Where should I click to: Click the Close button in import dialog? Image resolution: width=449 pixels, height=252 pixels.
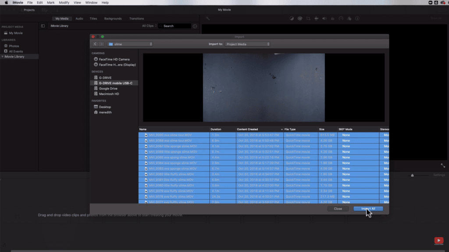(x=338, y=209)
